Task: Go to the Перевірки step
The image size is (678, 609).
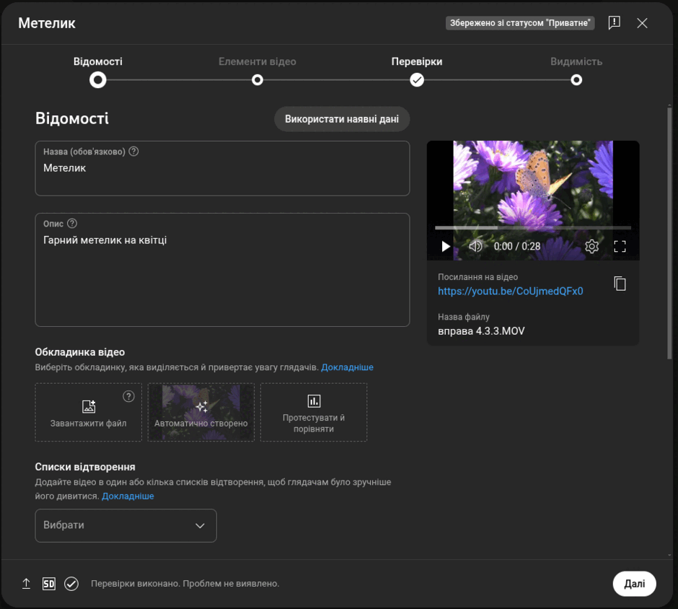Action: click(x=417, y=71)
